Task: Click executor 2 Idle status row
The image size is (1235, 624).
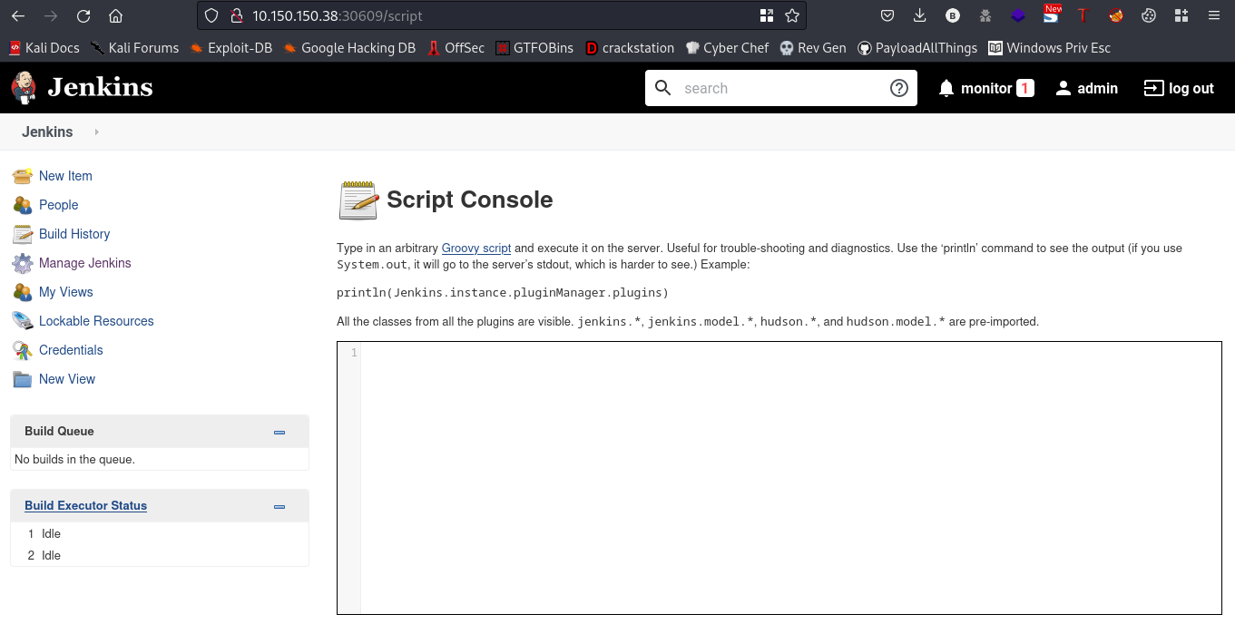Action: click(160, 556)
